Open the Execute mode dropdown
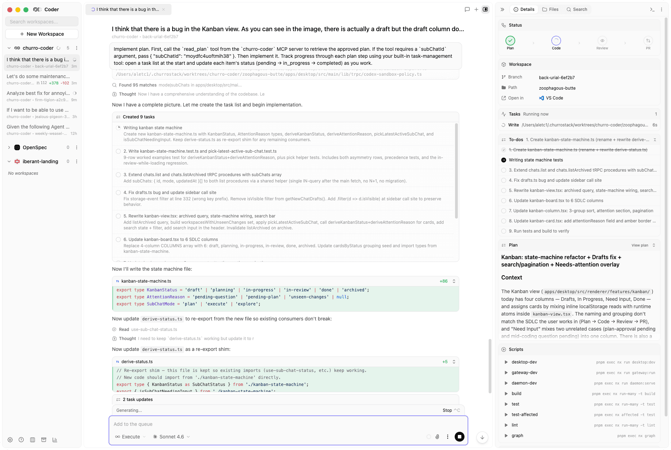 coord(130,437)
